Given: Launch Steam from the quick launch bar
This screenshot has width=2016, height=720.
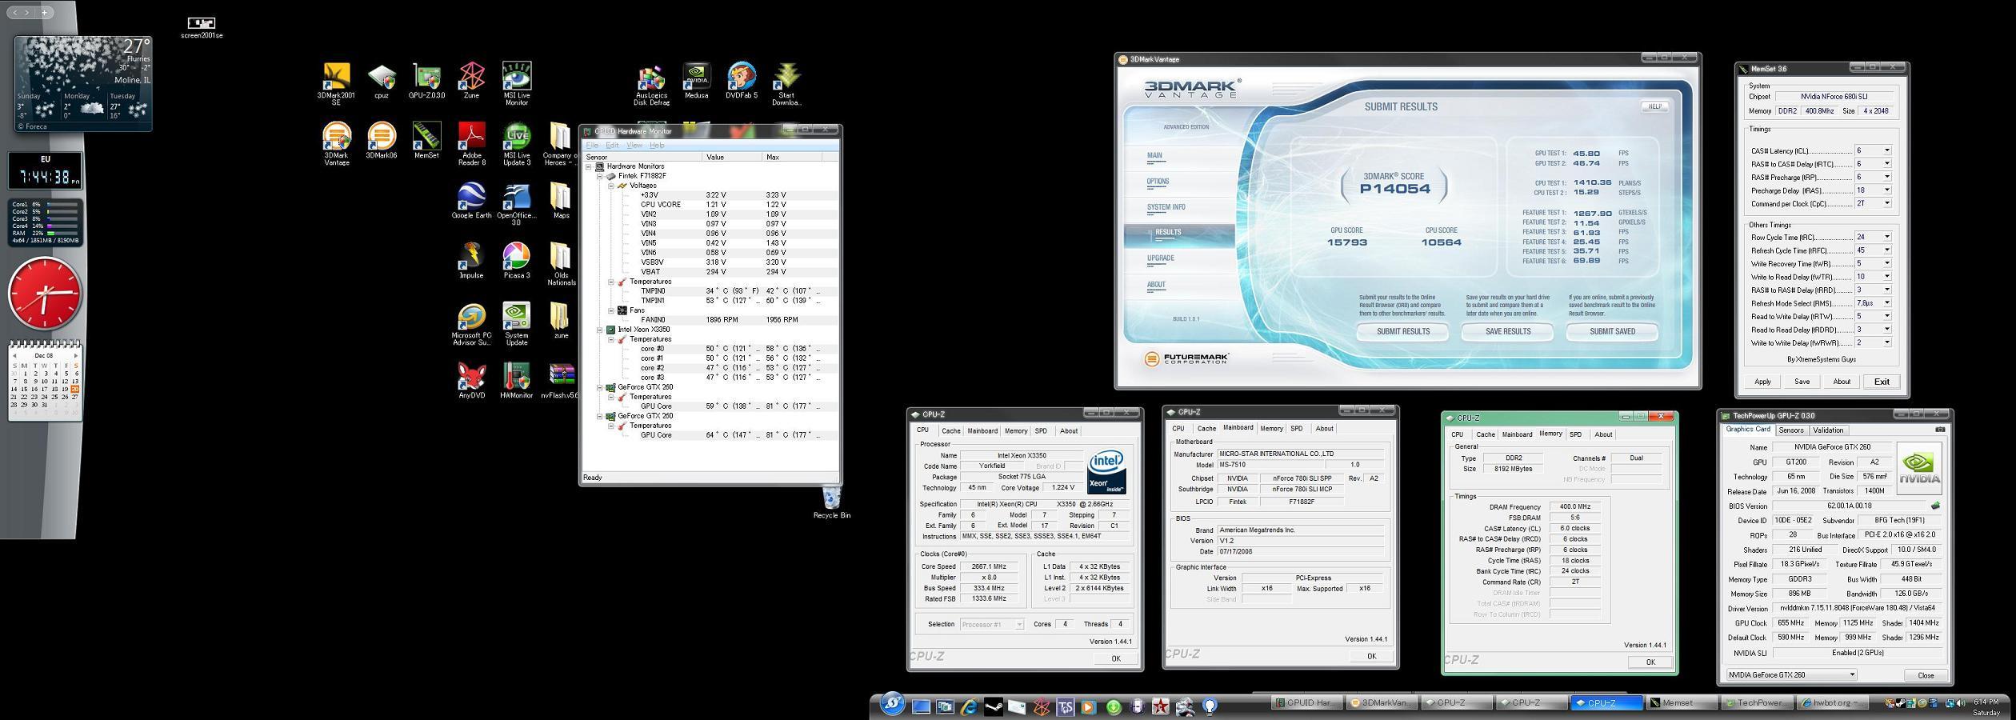Looking at the screenshot, I should coord(993,706).
